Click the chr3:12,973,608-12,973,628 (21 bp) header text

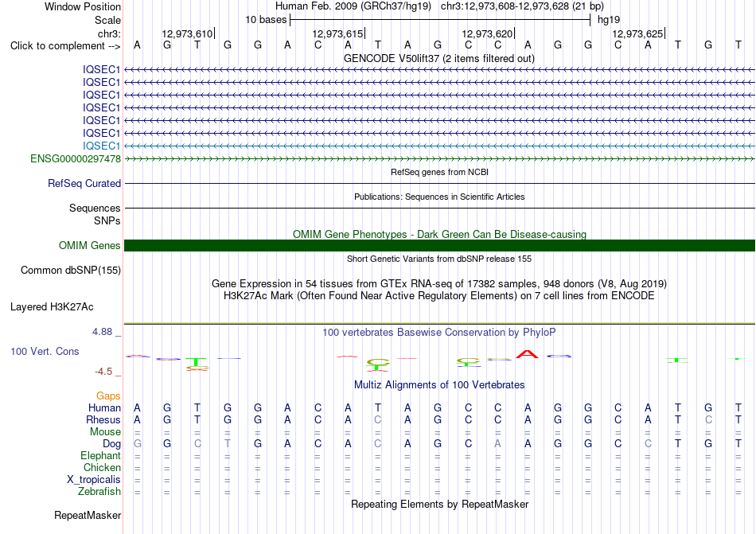pos(522,6)
